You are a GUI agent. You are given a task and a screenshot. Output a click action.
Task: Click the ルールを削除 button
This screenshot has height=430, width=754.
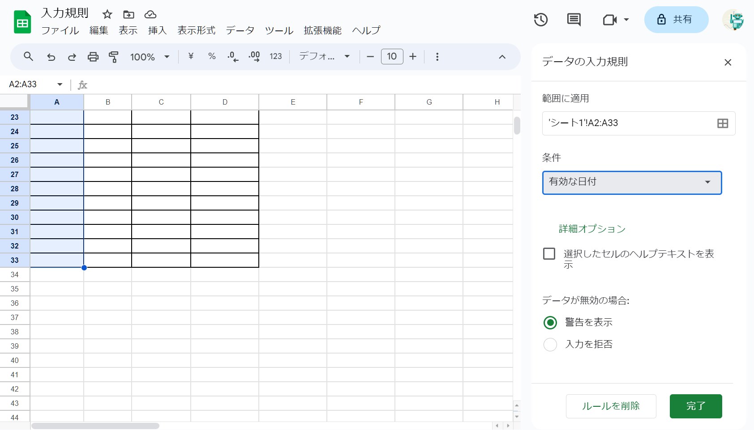tap(611, 406)
